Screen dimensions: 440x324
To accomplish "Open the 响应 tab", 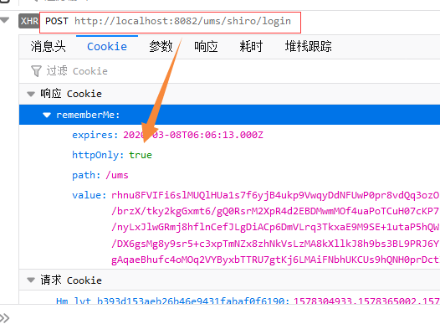I will pyautogui.click(x=206, y=47).
